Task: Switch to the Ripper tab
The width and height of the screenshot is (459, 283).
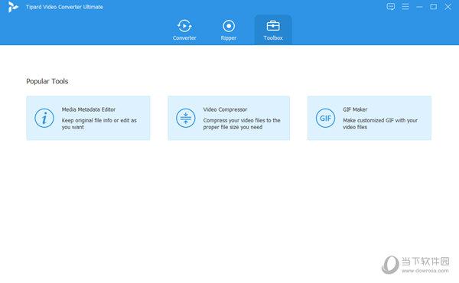Action: tap(228, 30)
